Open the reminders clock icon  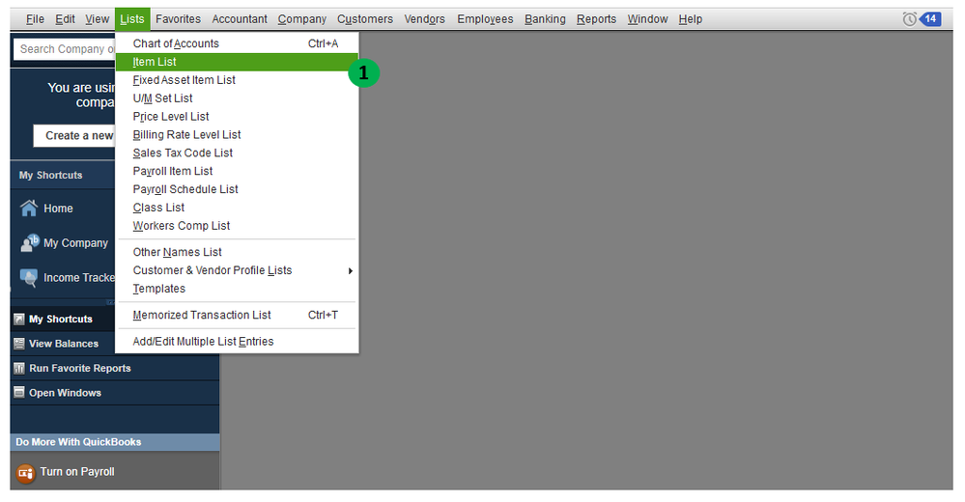909,19
